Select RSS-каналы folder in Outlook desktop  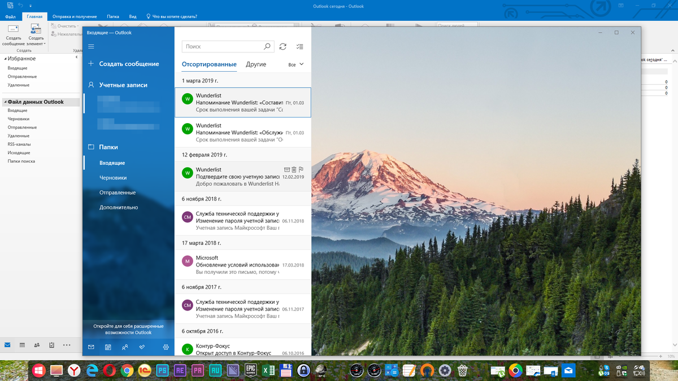click(19, 144)
